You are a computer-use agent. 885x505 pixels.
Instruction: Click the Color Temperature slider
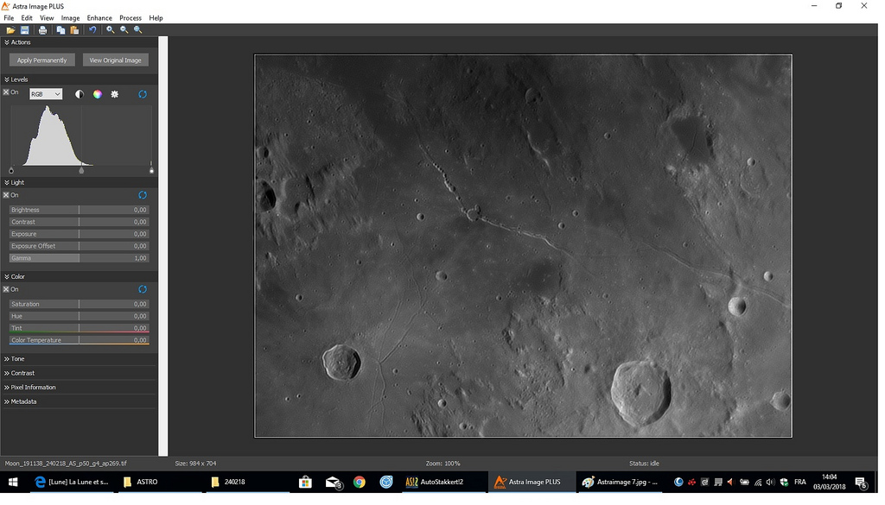pyautogui.click(x=79, y=340)
